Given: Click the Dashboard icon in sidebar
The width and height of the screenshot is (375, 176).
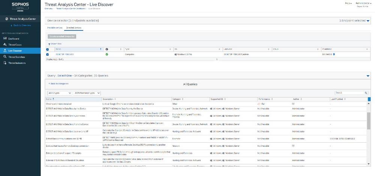Looking at the screenshot, I should pos(5,39).
